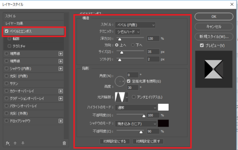Click the 深さ value field showing 130
The height and width of the screenshot is (150, 238).
[x=153, y=38]
